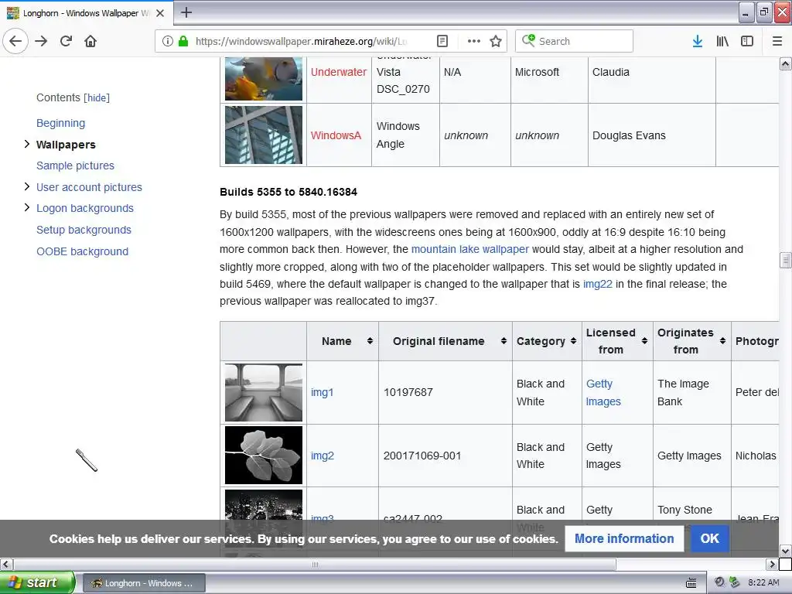This screenshot has height=594, width=792.
Task: Sort table by Original filename
Action: click(x=445, y=341)
